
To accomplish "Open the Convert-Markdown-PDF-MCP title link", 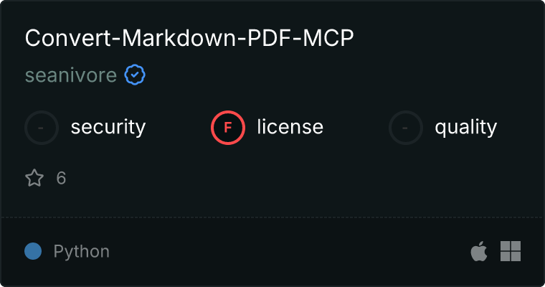I will point(189,37).
